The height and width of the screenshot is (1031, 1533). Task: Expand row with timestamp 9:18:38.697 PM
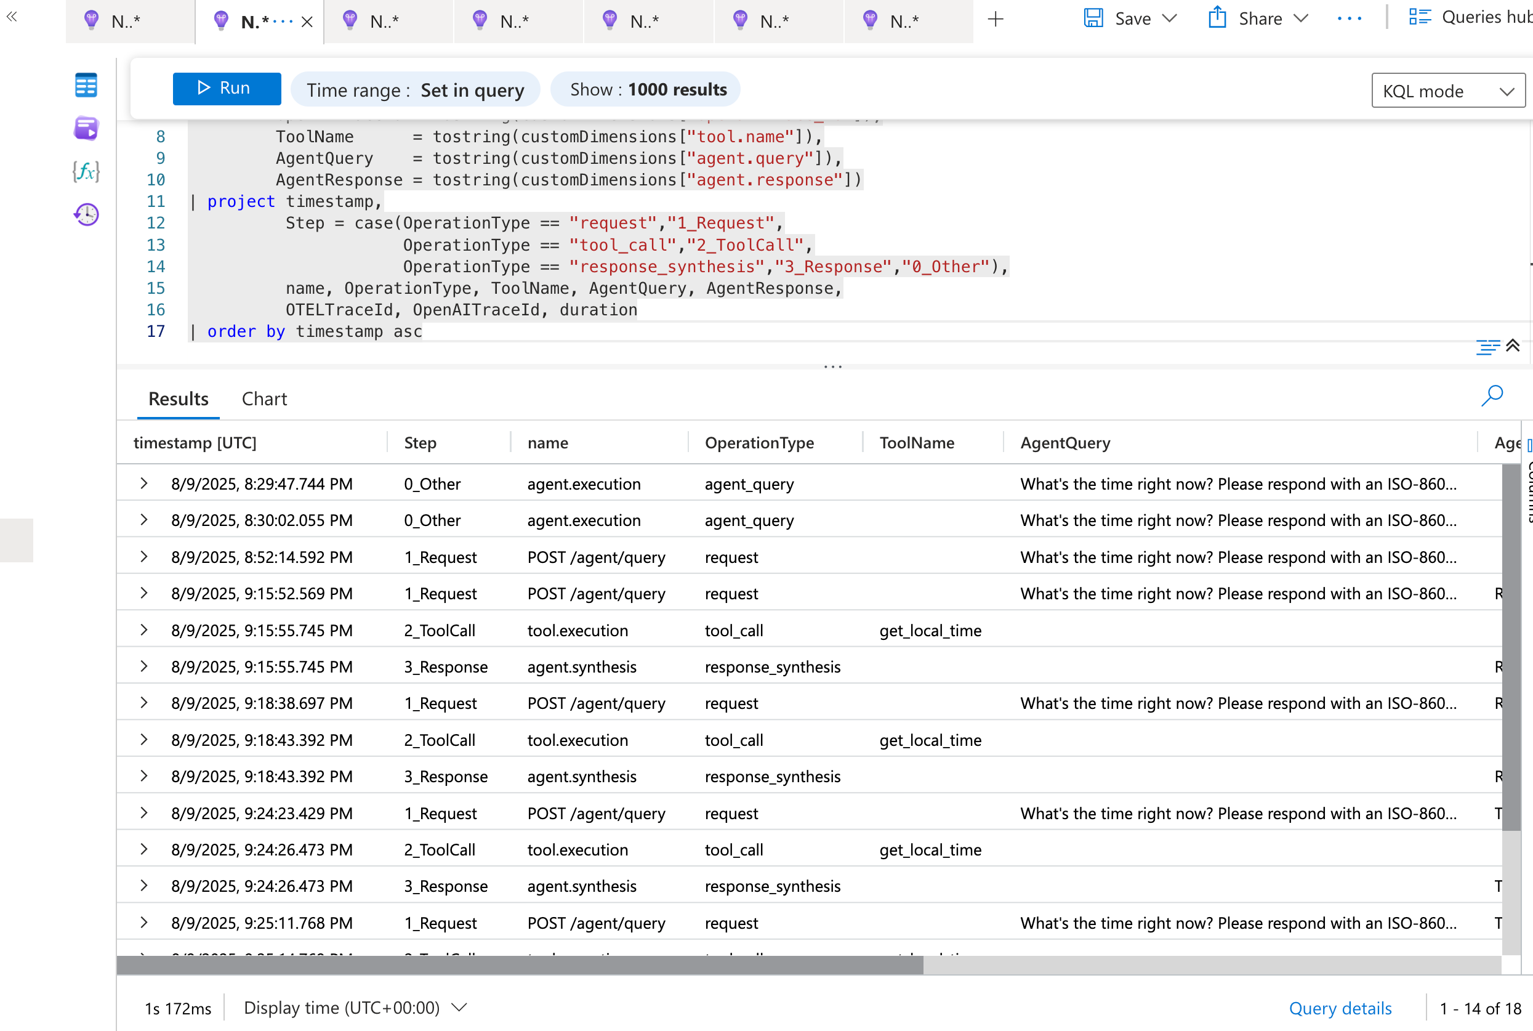coord(144,703)
